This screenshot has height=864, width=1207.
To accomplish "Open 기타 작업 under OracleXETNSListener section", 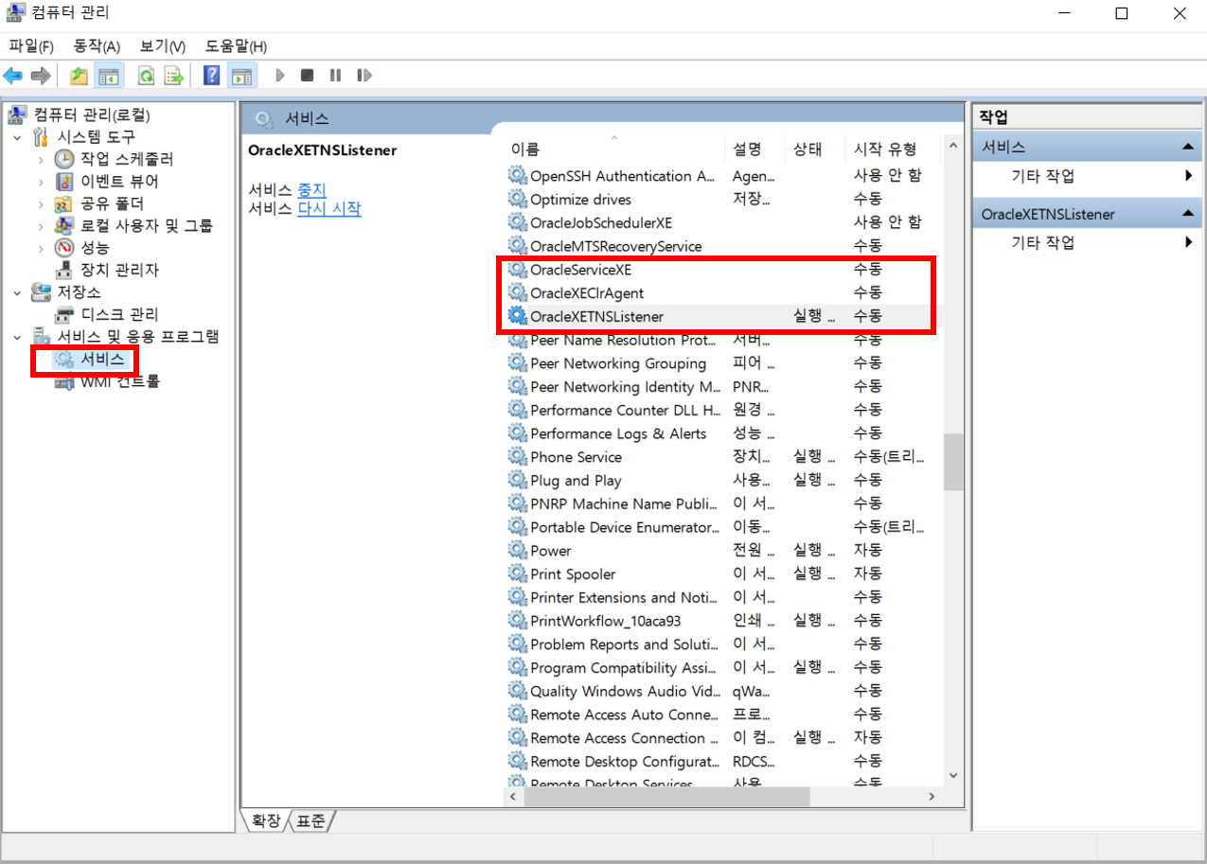I will [x=1043, y=242].
